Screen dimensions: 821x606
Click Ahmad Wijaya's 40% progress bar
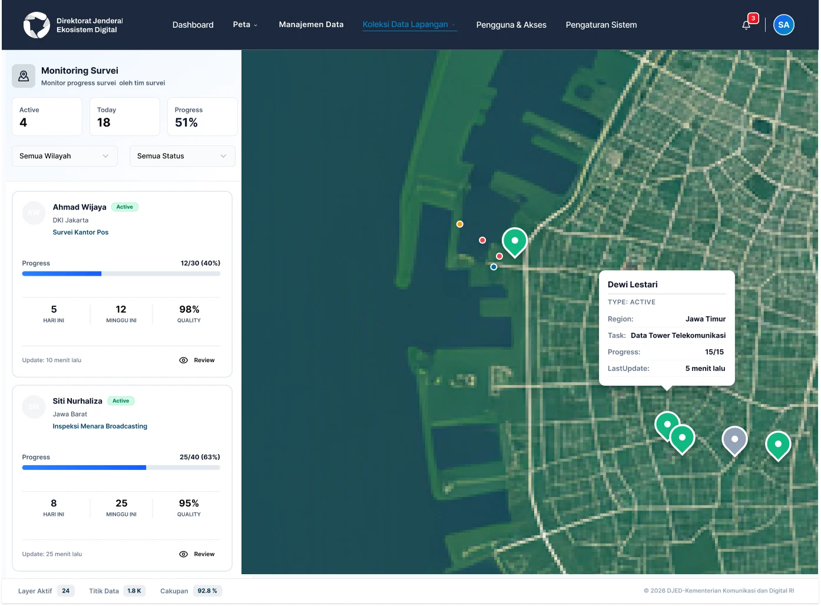pyautogui.click(x=121, y=274)
